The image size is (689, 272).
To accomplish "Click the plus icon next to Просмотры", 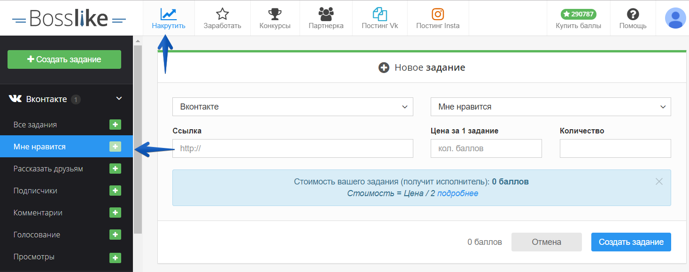I will 115,257.
